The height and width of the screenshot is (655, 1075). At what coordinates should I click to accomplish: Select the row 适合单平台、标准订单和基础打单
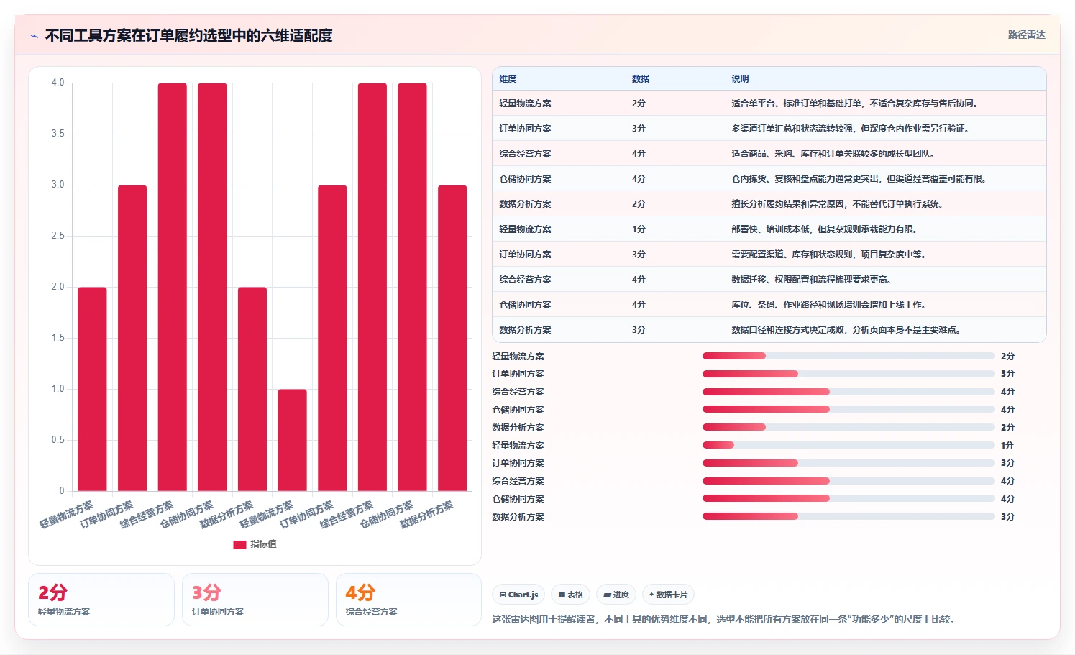click(769, 104)
